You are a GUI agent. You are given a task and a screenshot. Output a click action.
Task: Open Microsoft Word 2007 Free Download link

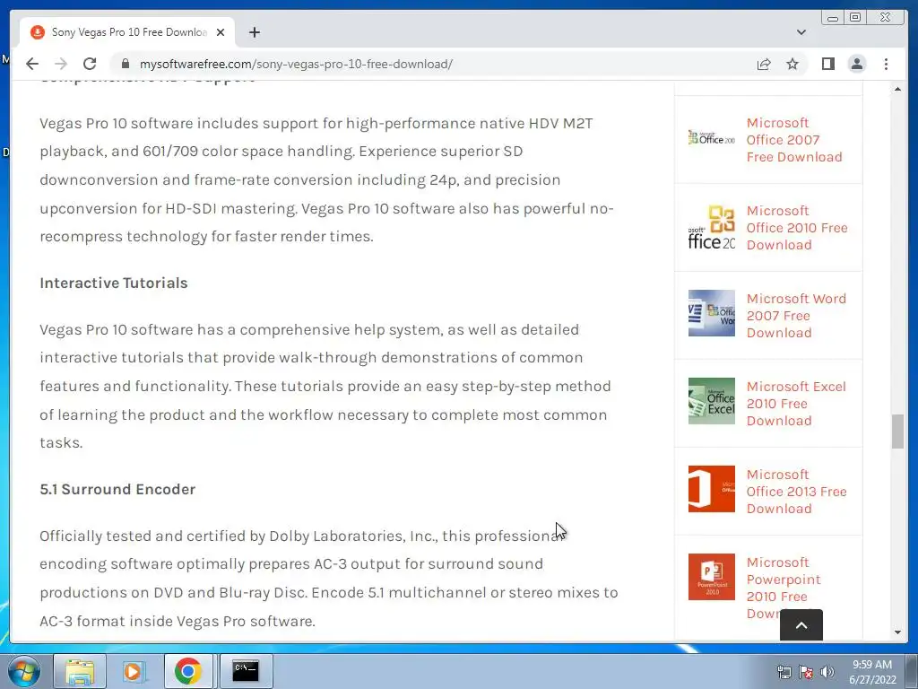796,315
